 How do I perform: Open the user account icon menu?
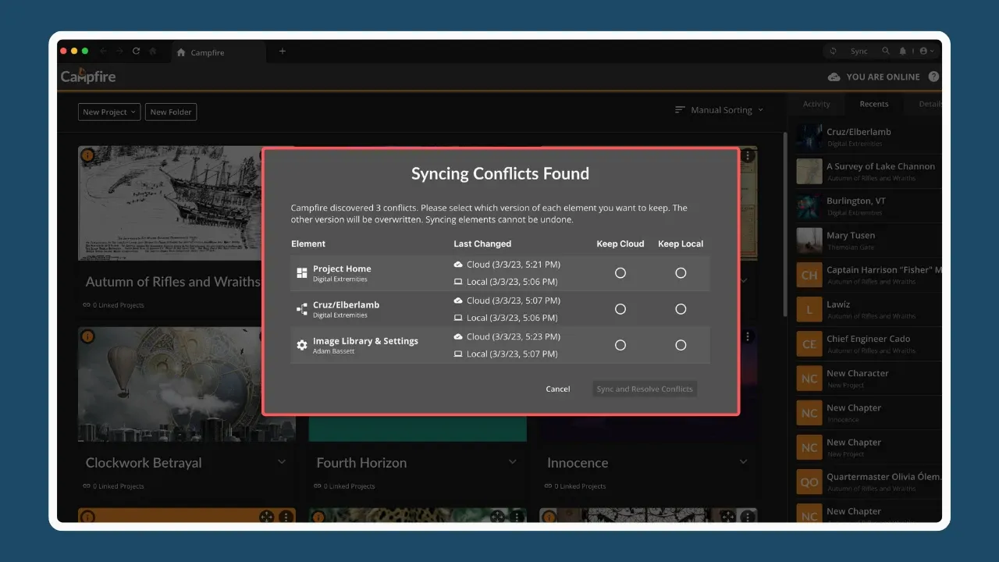pyautogui.click(x=926, y=52)
